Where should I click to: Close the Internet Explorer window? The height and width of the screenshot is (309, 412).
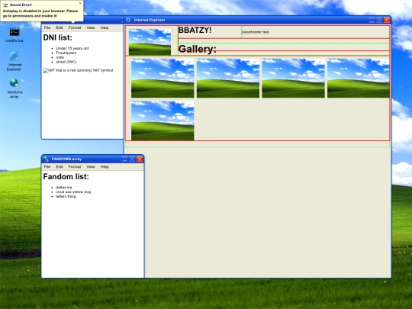387,20
